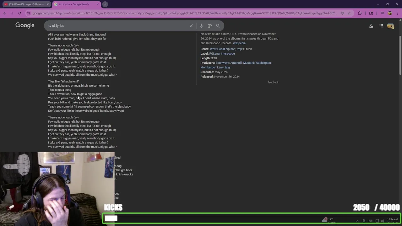Open the media control icon in toolbar

point(382,13)
